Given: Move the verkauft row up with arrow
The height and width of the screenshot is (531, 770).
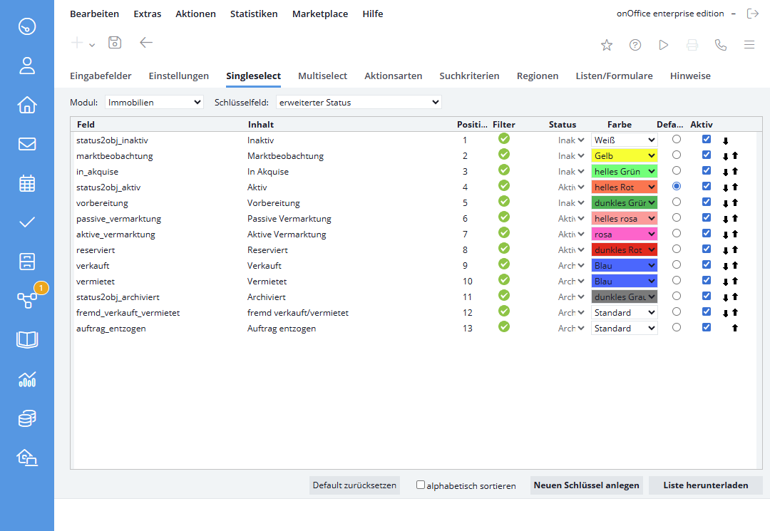Looking at the screenshot, I should 735,266.
